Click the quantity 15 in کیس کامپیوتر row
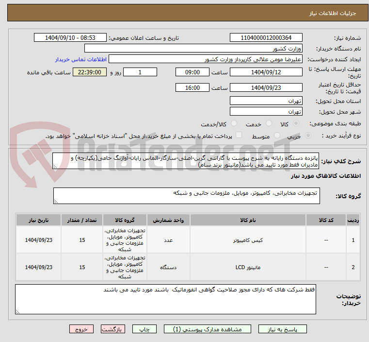Viewport: 369px width, 342px height. pos(82,240)
